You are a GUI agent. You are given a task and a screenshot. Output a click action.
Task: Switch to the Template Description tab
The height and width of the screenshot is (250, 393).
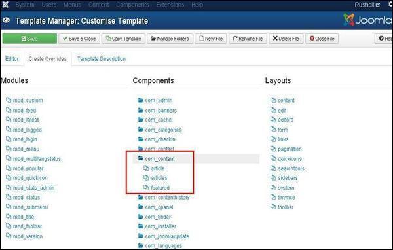(x=102, y=59)
